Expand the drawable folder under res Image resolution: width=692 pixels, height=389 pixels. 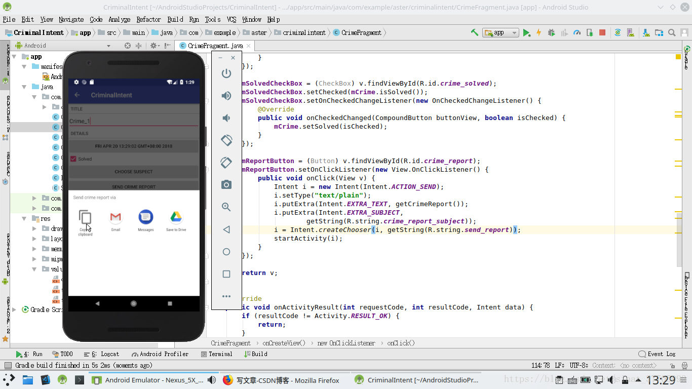(x=34, y=228)
